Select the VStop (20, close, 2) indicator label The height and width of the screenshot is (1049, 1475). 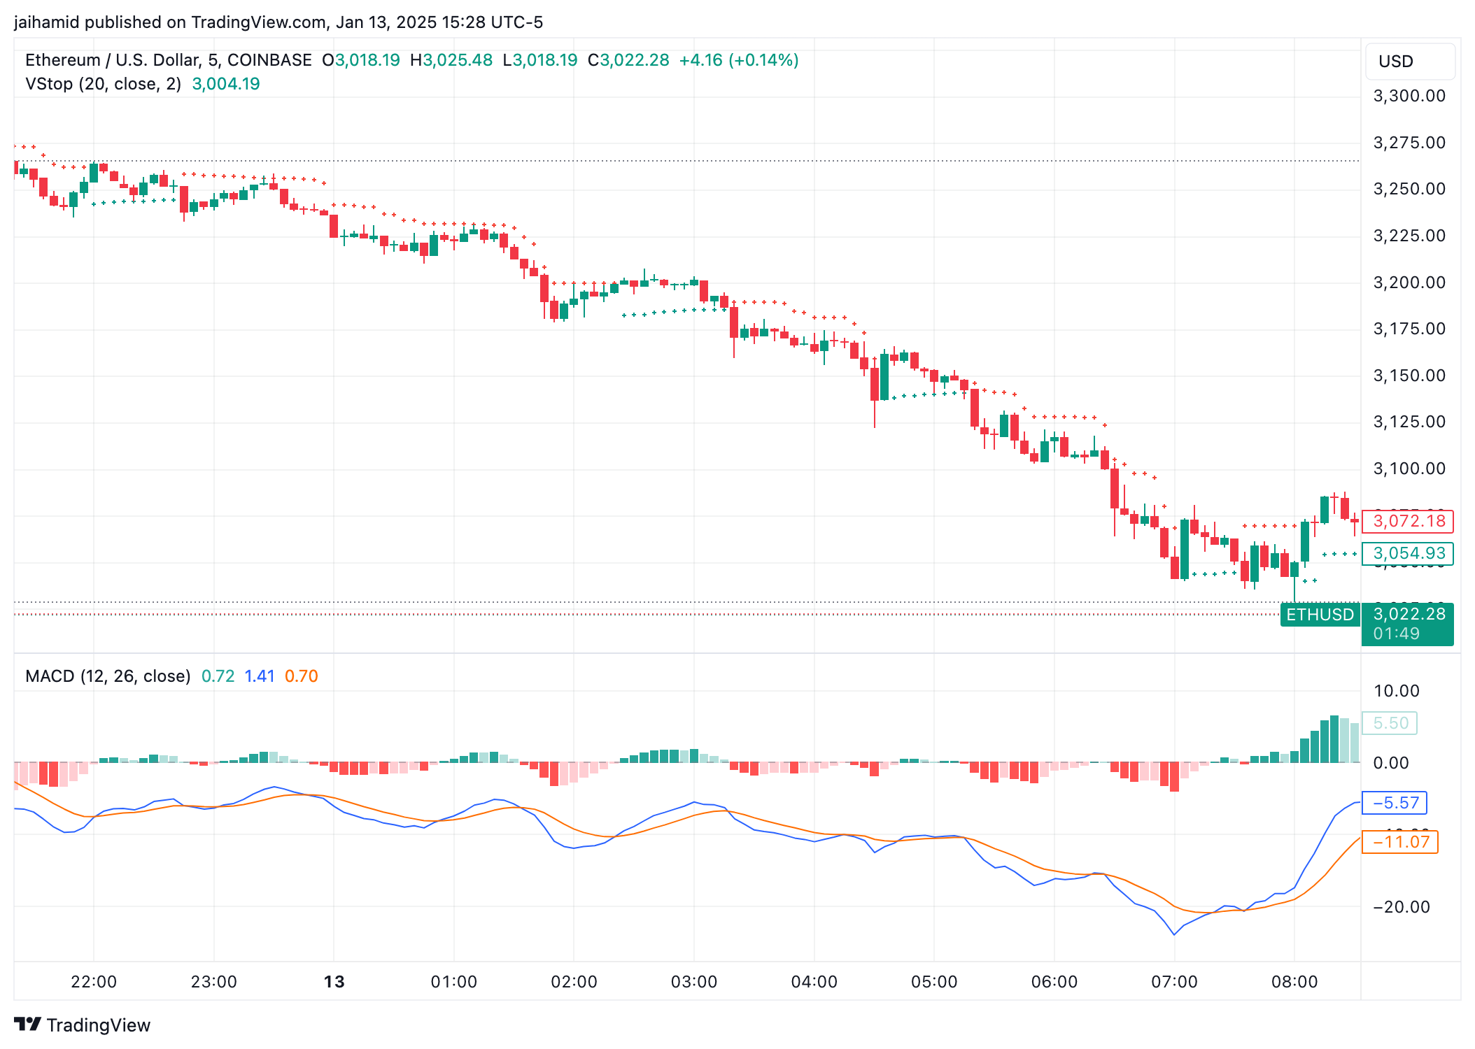point(103,84)
